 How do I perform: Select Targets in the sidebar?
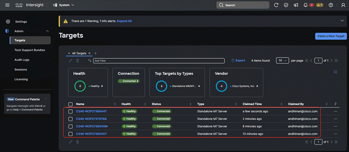[30, 41]
